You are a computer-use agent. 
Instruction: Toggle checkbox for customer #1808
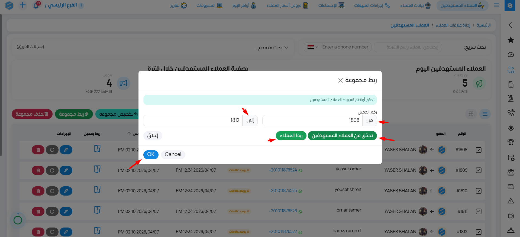pos(479,150)
